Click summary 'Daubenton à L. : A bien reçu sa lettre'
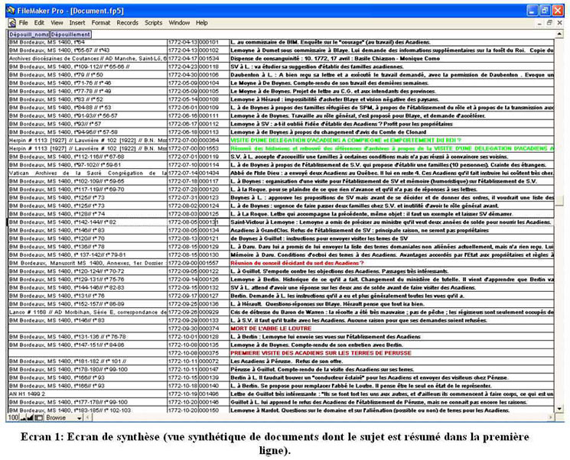 tap(392, 75)
